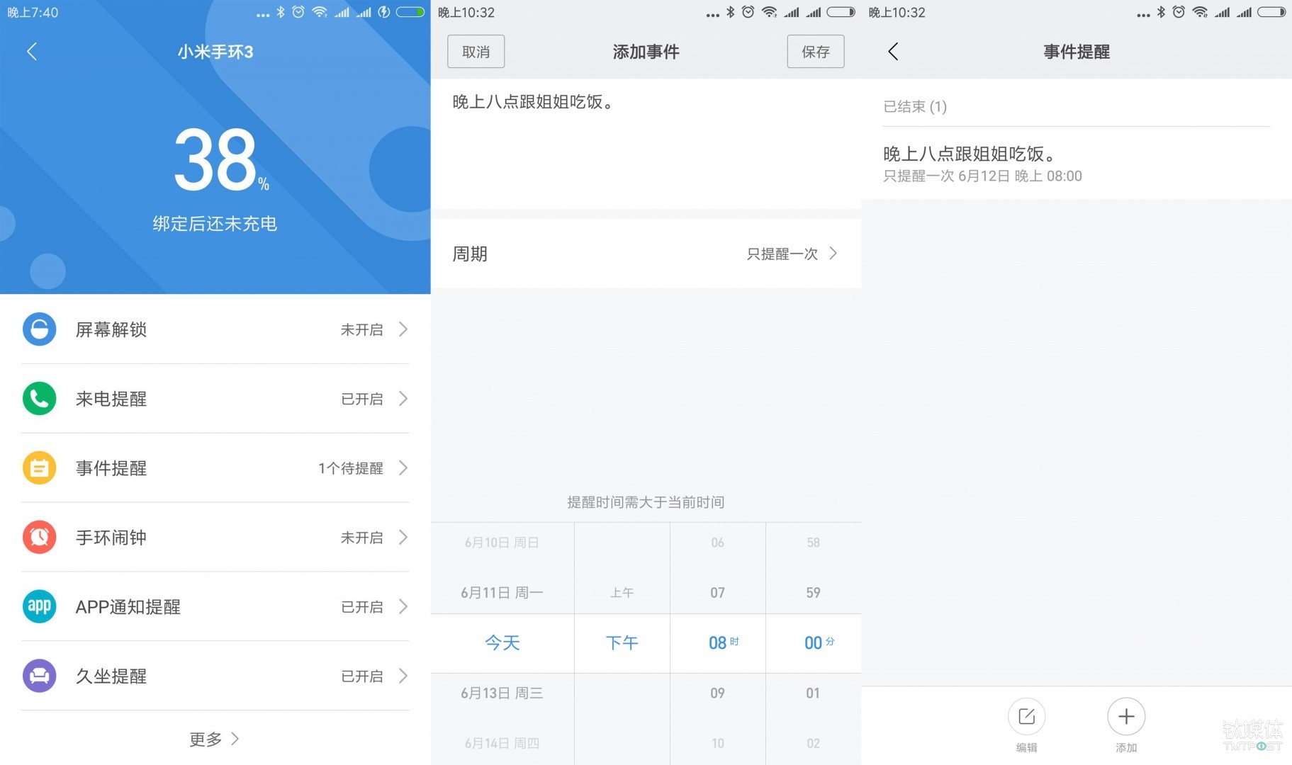Select the 屏幕解锁 screen unlock icon
Image resolution: width=1292 pixels, height=765 pixels.
(39, 329)
